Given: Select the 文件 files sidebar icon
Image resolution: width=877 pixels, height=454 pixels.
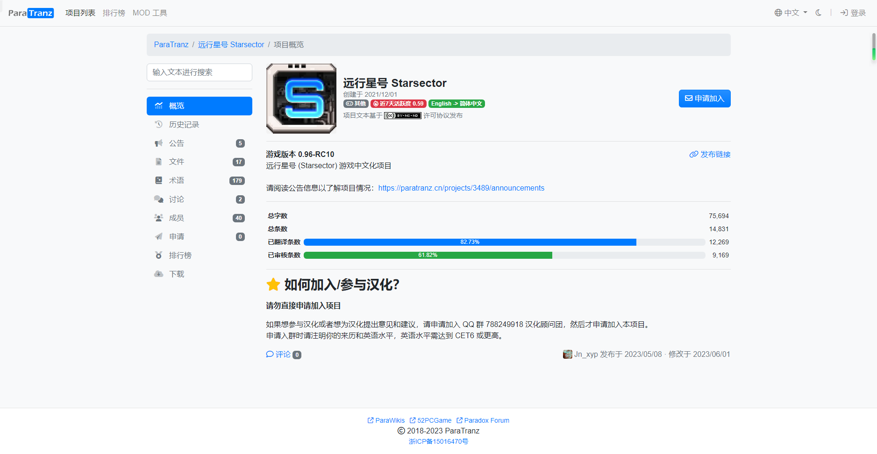Looking at the screenshot, I should tap(159, 162).
